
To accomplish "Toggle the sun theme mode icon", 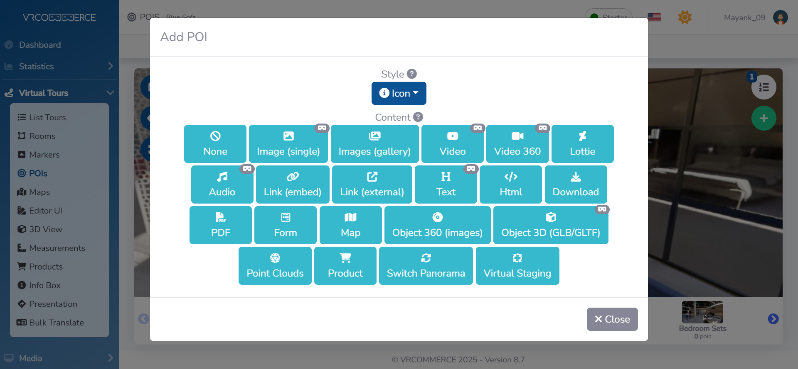I will 685,17.
